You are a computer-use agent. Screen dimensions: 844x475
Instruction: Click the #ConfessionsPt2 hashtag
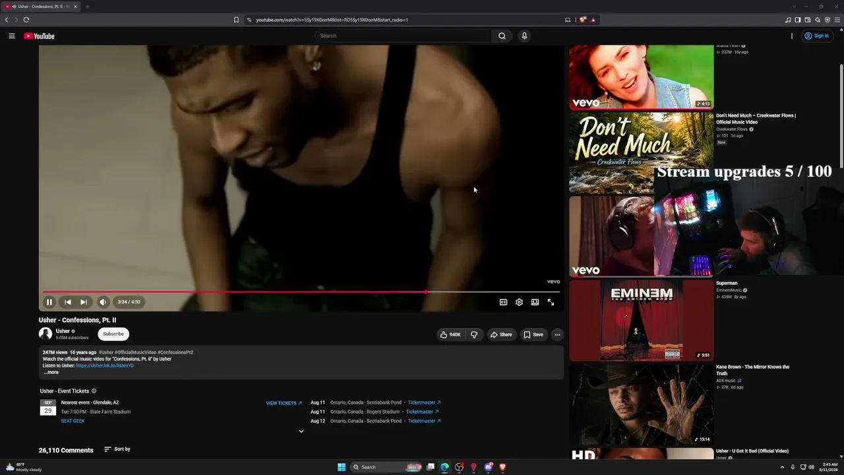pos(175,352)
